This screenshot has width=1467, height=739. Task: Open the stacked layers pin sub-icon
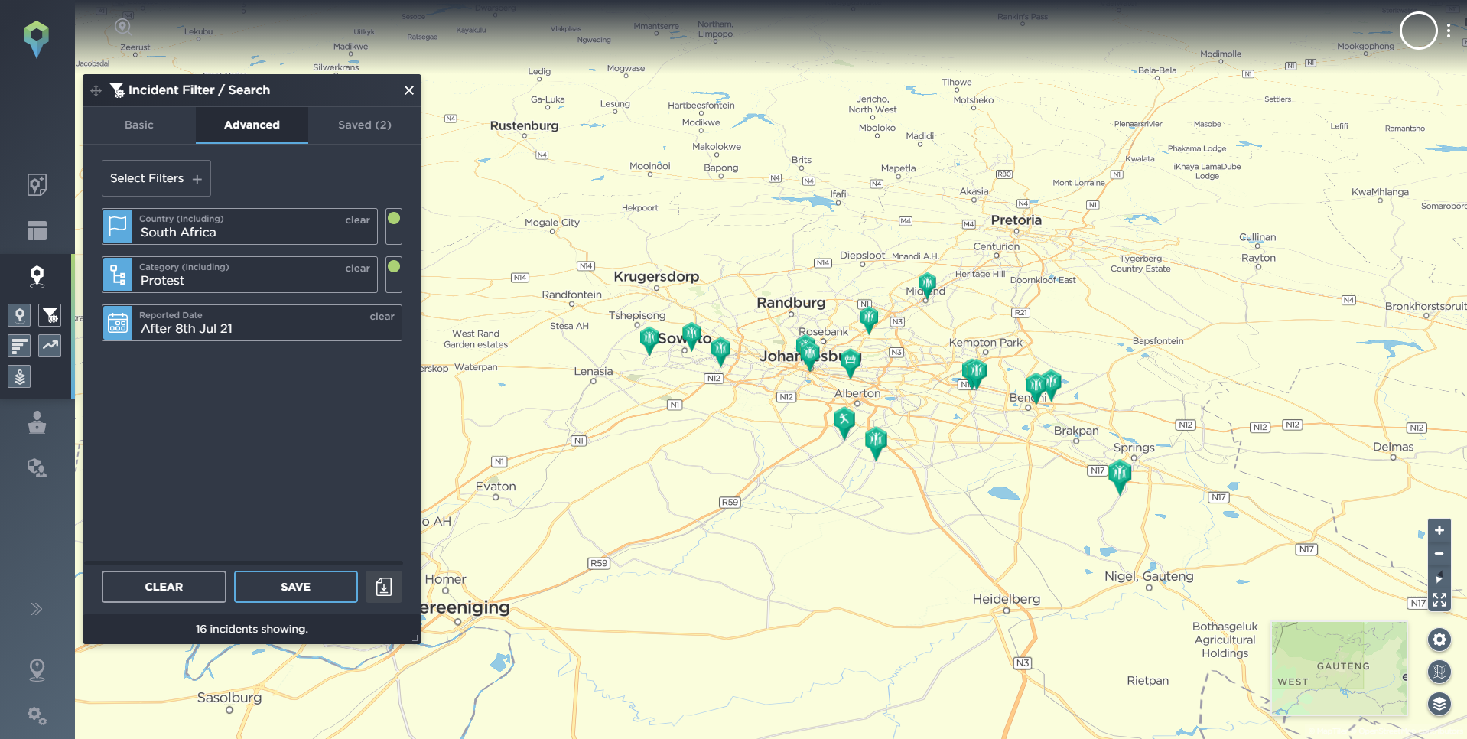click(20, 376)
